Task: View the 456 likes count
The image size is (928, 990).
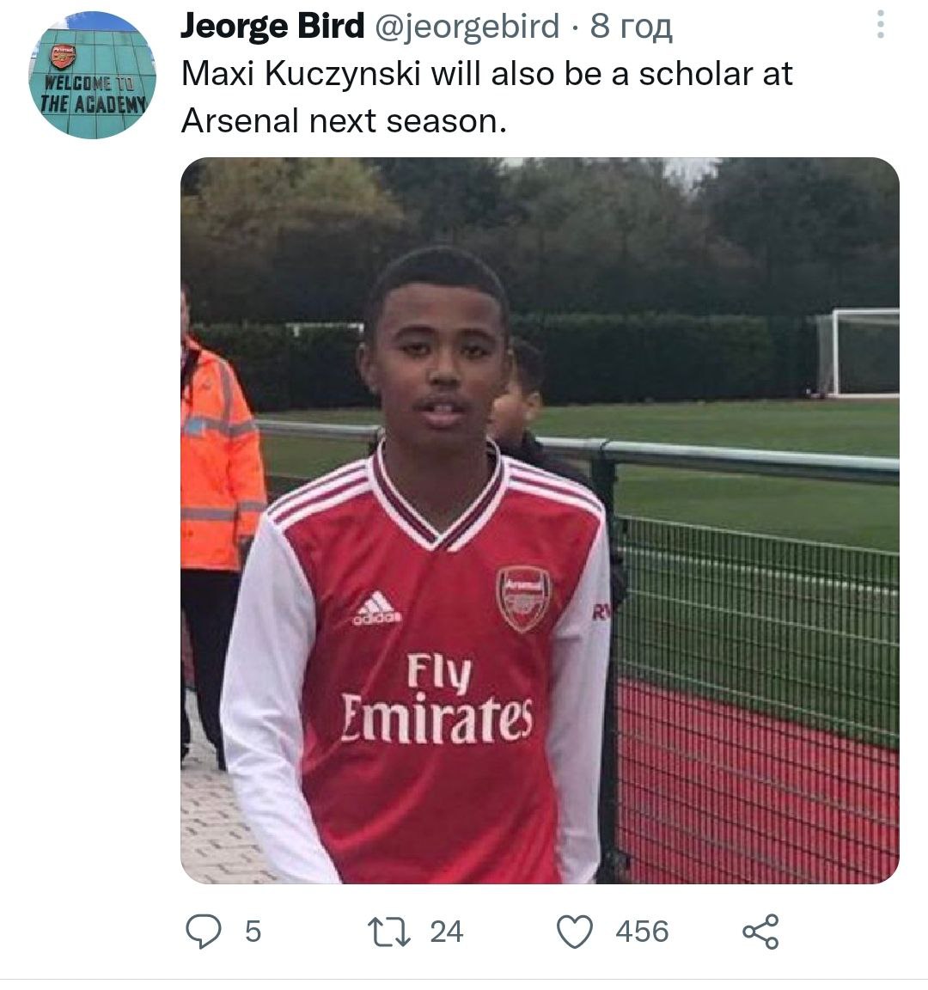Action: [642, 932]
